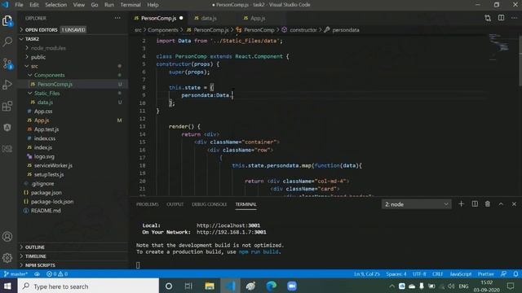This screenshot has width=522, height=293.
Task: Click the Explorer more actions ellipsis
Action: pyautogui.click(x=117, y=18)
